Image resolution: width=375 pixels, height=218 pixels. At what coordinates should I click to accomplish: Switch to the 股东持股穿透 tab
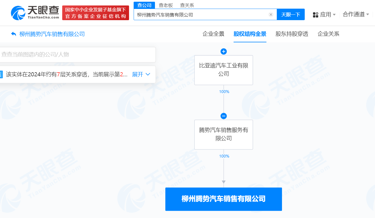coord(292,34)
